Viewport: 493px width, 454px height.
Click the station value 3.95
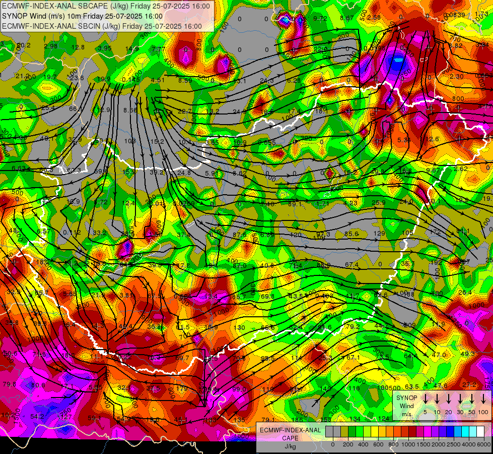tap(105, 48)
